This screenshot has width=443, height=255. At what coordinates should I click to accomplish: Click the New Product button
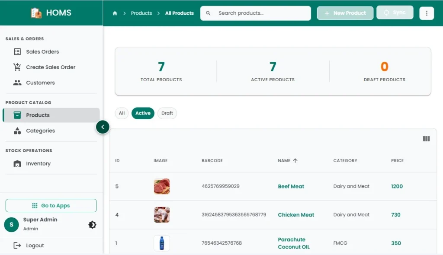pos(345,13)
